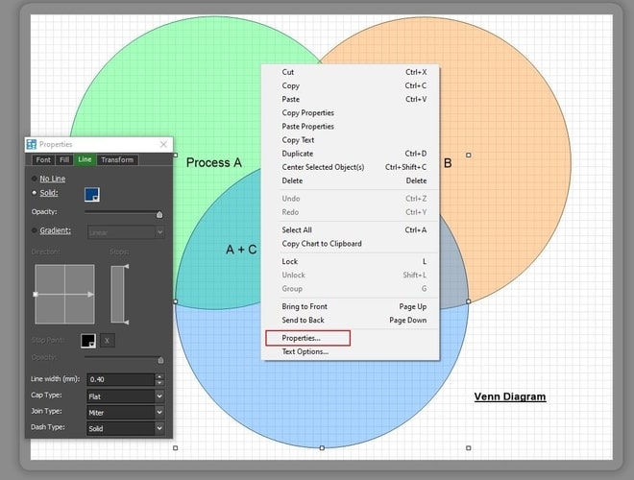Choose Paste from the context menu

(351, 99)
